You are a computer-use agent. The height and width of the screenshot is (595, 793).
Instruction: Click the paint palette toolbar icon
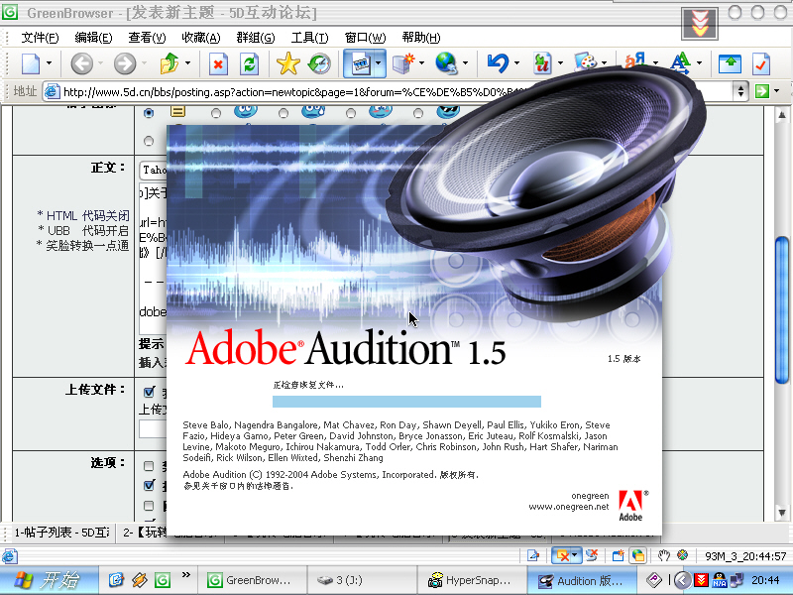tap(586, 62)
